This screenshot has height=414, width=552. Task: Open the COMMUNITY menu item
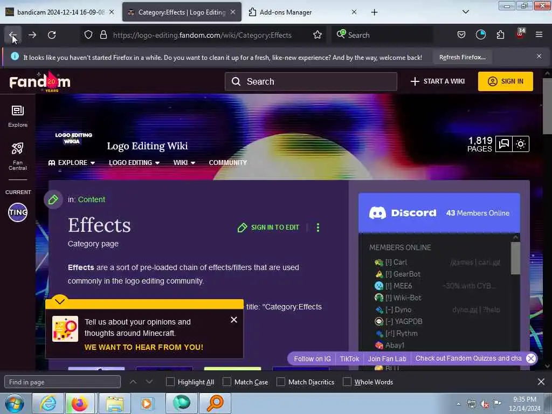228,163
